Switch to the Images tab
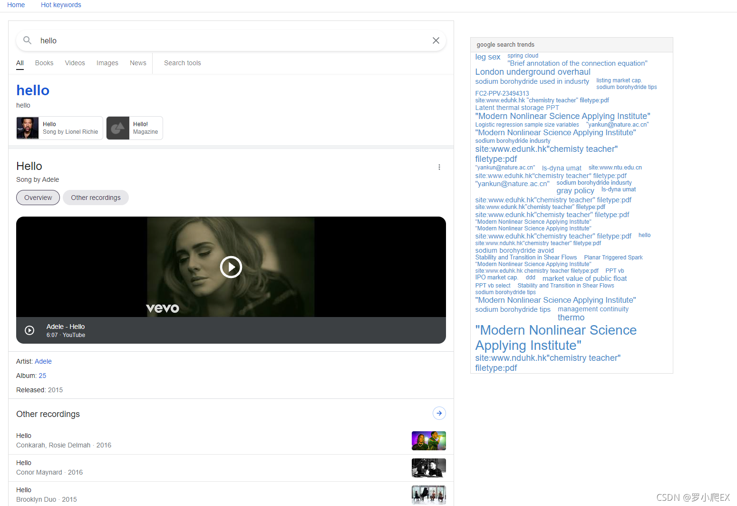 107,63
